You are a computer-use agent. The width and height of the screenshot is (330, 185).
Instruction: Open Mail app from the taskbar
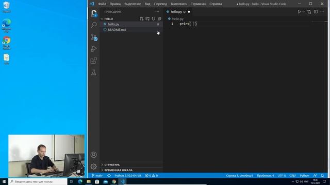(x=105, y=181)
